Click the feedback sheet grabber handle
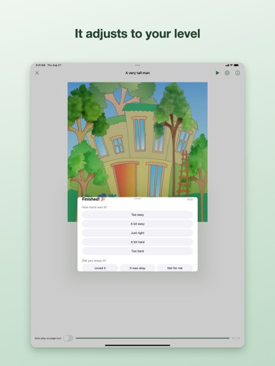Screen dimensions: 275x366 tap(137, 198)
